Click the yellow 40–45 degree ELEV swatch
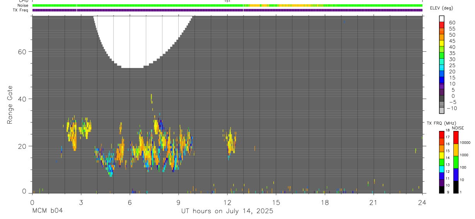This screenshot has height=219, width=475. (442, 44)
